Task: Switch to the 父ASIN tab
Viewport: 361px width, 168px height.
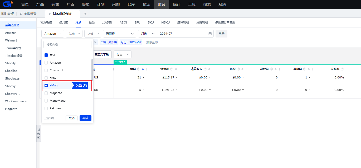Action: tap(107, 22)
